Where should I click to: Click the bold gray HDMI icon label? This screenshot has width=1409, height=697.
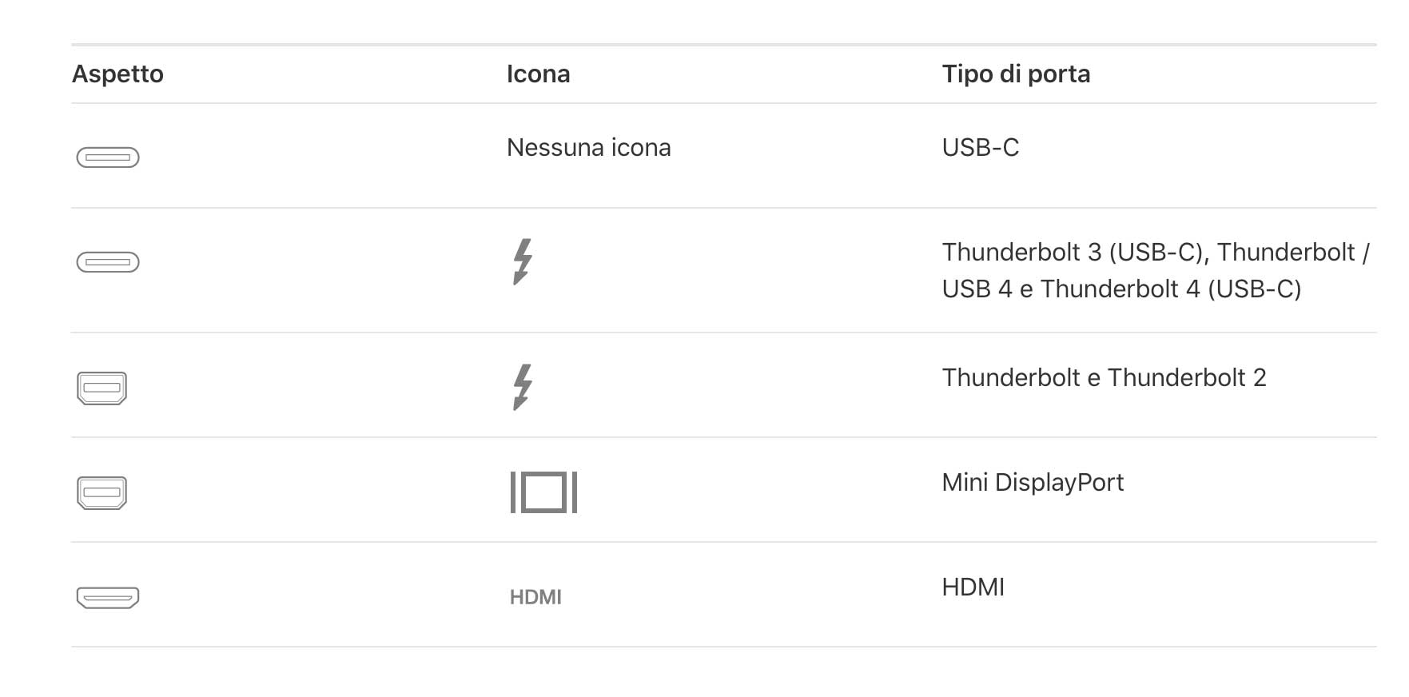coord(535,597)
